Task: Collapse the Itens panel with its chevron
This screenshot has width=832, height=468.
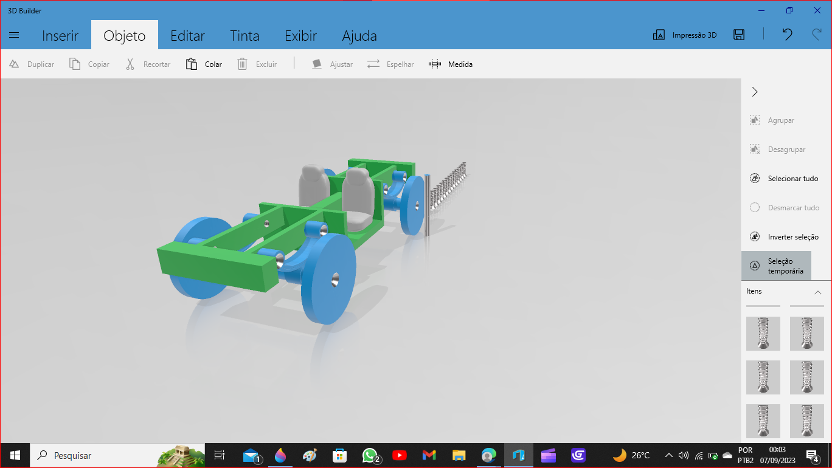Action: point(818,291)
